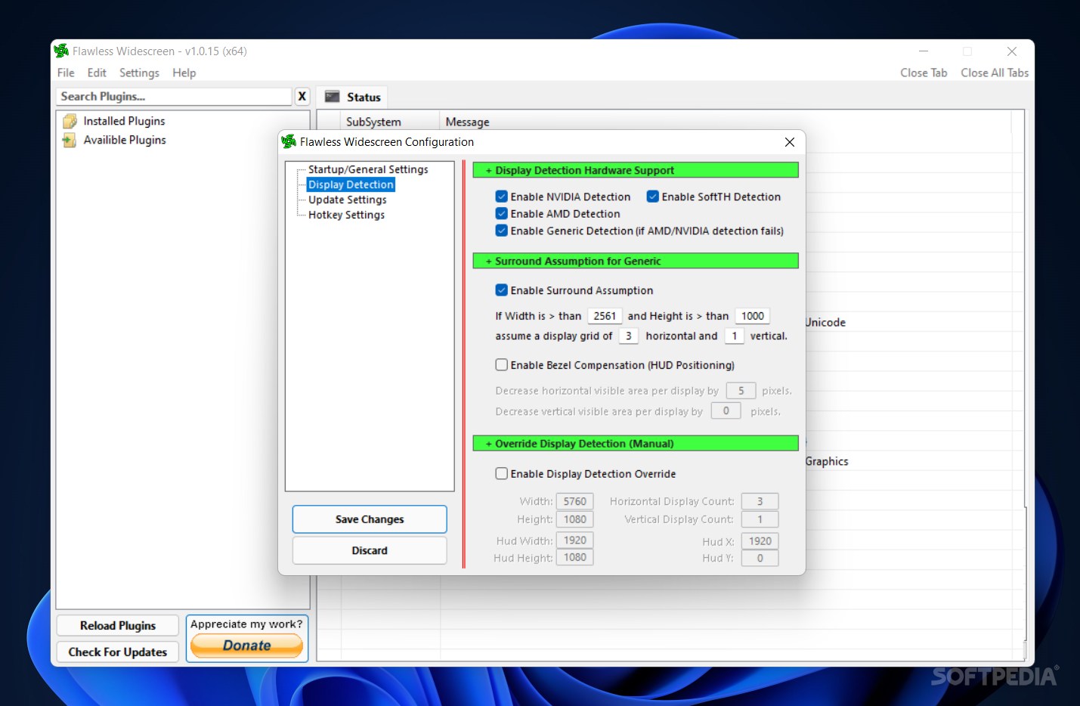Collapse Surround Assumption for Generic section
The width and height of the screenshot is (1080, 706).
tap(636, 261)
